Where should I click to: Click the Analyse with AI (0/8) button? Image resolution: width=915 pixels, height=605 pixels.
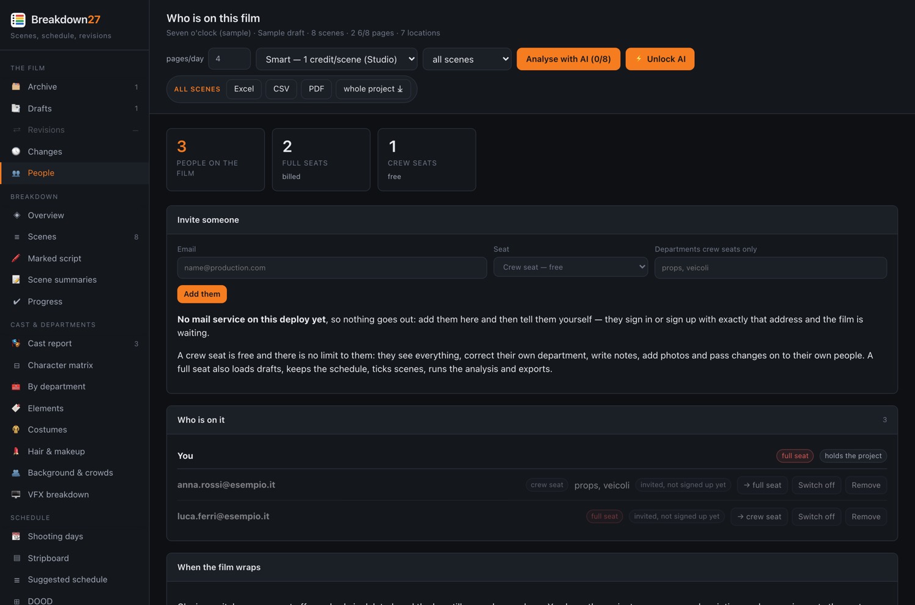click(569, 59)
